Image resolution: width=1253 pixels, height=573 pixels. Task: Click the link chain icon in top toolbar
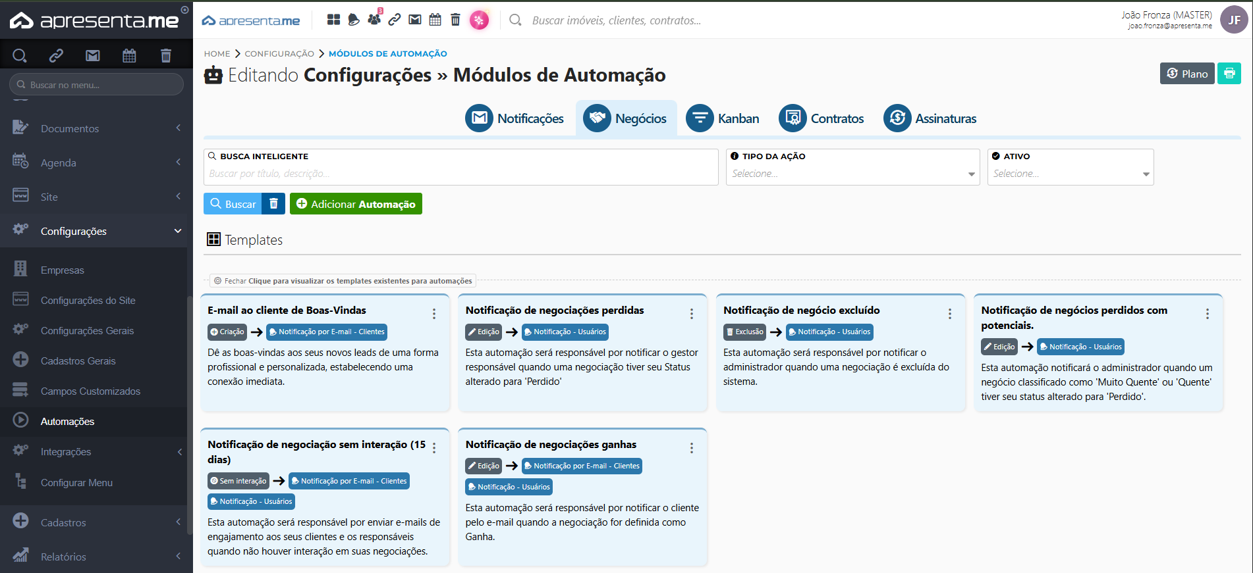click(x=395, y=20)
